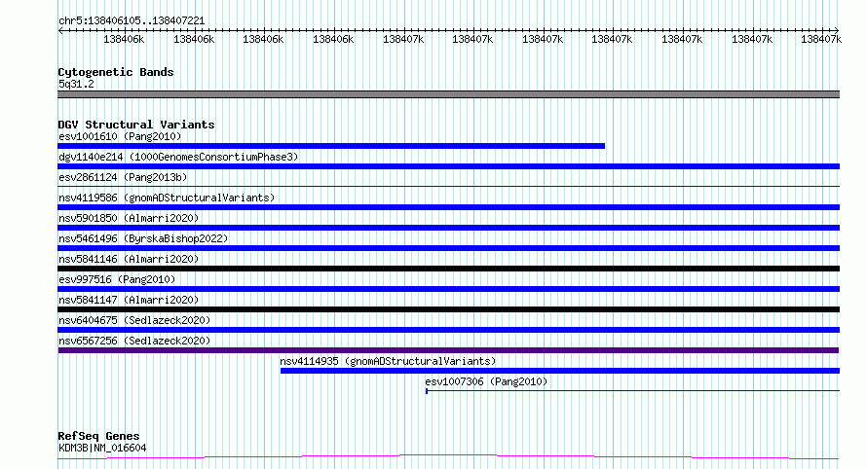Open the esv997516 (Pang2010) variant label
The width and height of the screenshot is (867, 469).
click(x=117, y=279)
